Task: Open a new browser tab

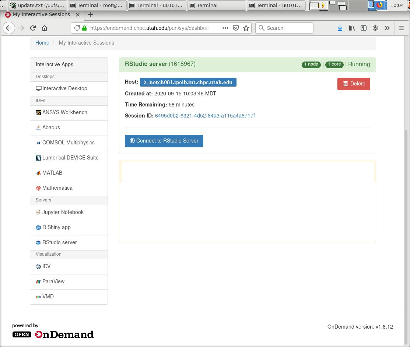Action: [x=90, y=14]
